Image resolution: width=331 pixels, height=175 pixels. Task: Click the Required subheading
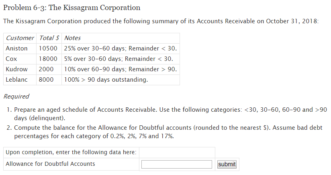16,97
